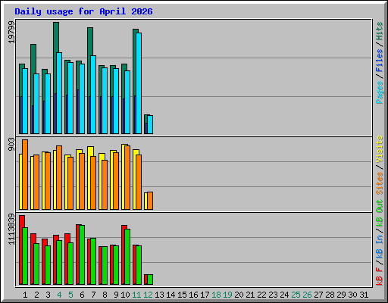This screenshot has width=388, height=303.
Task: Select day 28 on the x-axis
Action: (x=330, y=295)
